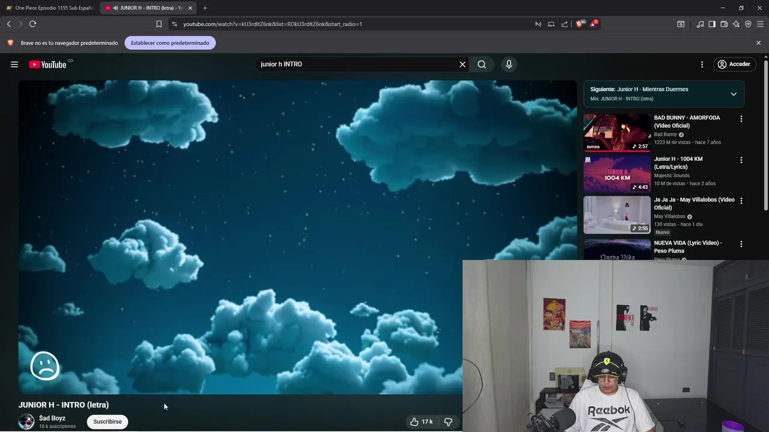This screenshot has height=432, width=769.
Task: Click the Acceder sign-in button
Action: (x=734, y=64)
